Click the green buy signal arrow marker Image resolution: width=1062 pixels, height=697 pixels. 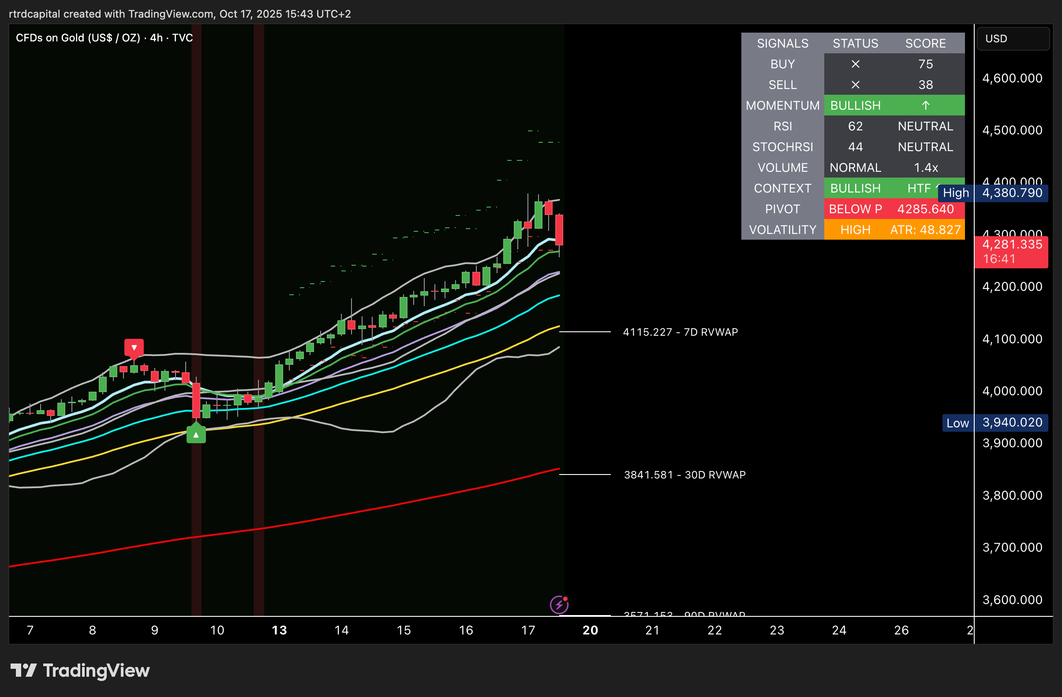pyautogui.click(x=196, y=434)
